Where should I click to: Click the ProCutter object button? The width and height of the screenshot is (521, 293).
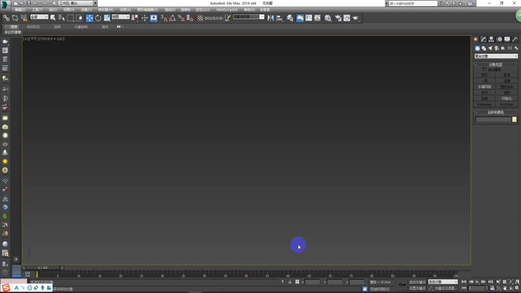coord(507,104)
